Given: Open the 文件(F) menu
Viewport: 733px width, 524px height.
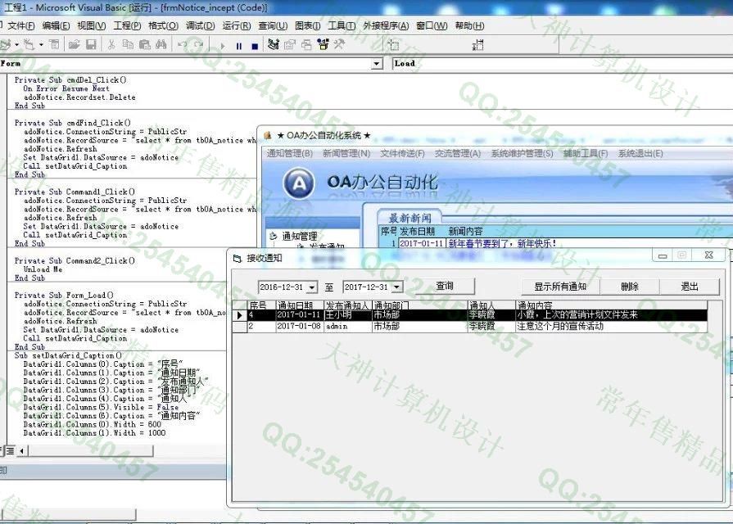Looking at the screenshot, I should click(x=21, y=25).
